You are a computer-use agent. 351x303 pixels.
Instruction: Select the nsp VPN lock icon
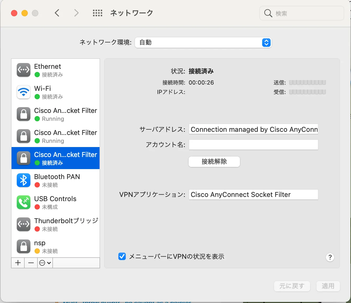click(24, 246)
